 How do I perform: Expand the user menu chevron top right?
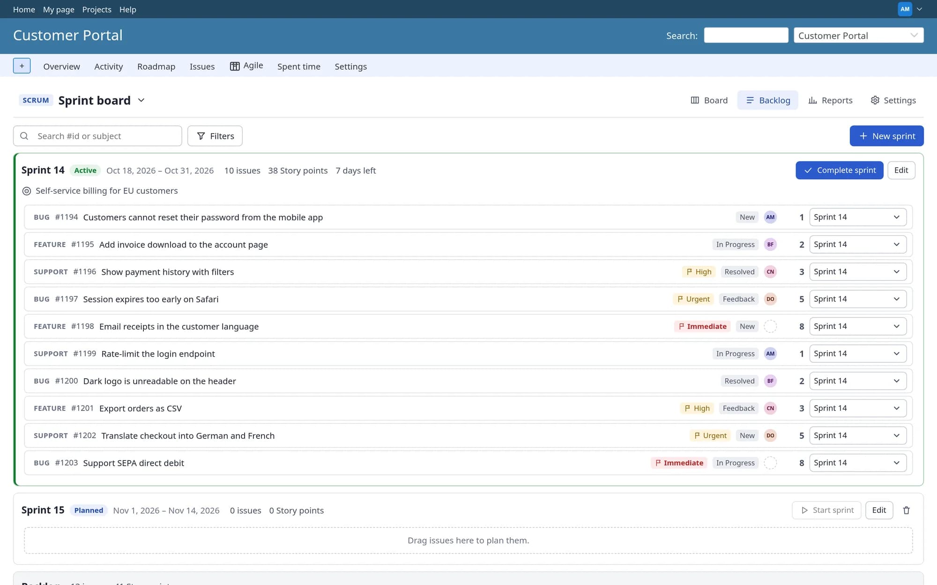point(919,9)
